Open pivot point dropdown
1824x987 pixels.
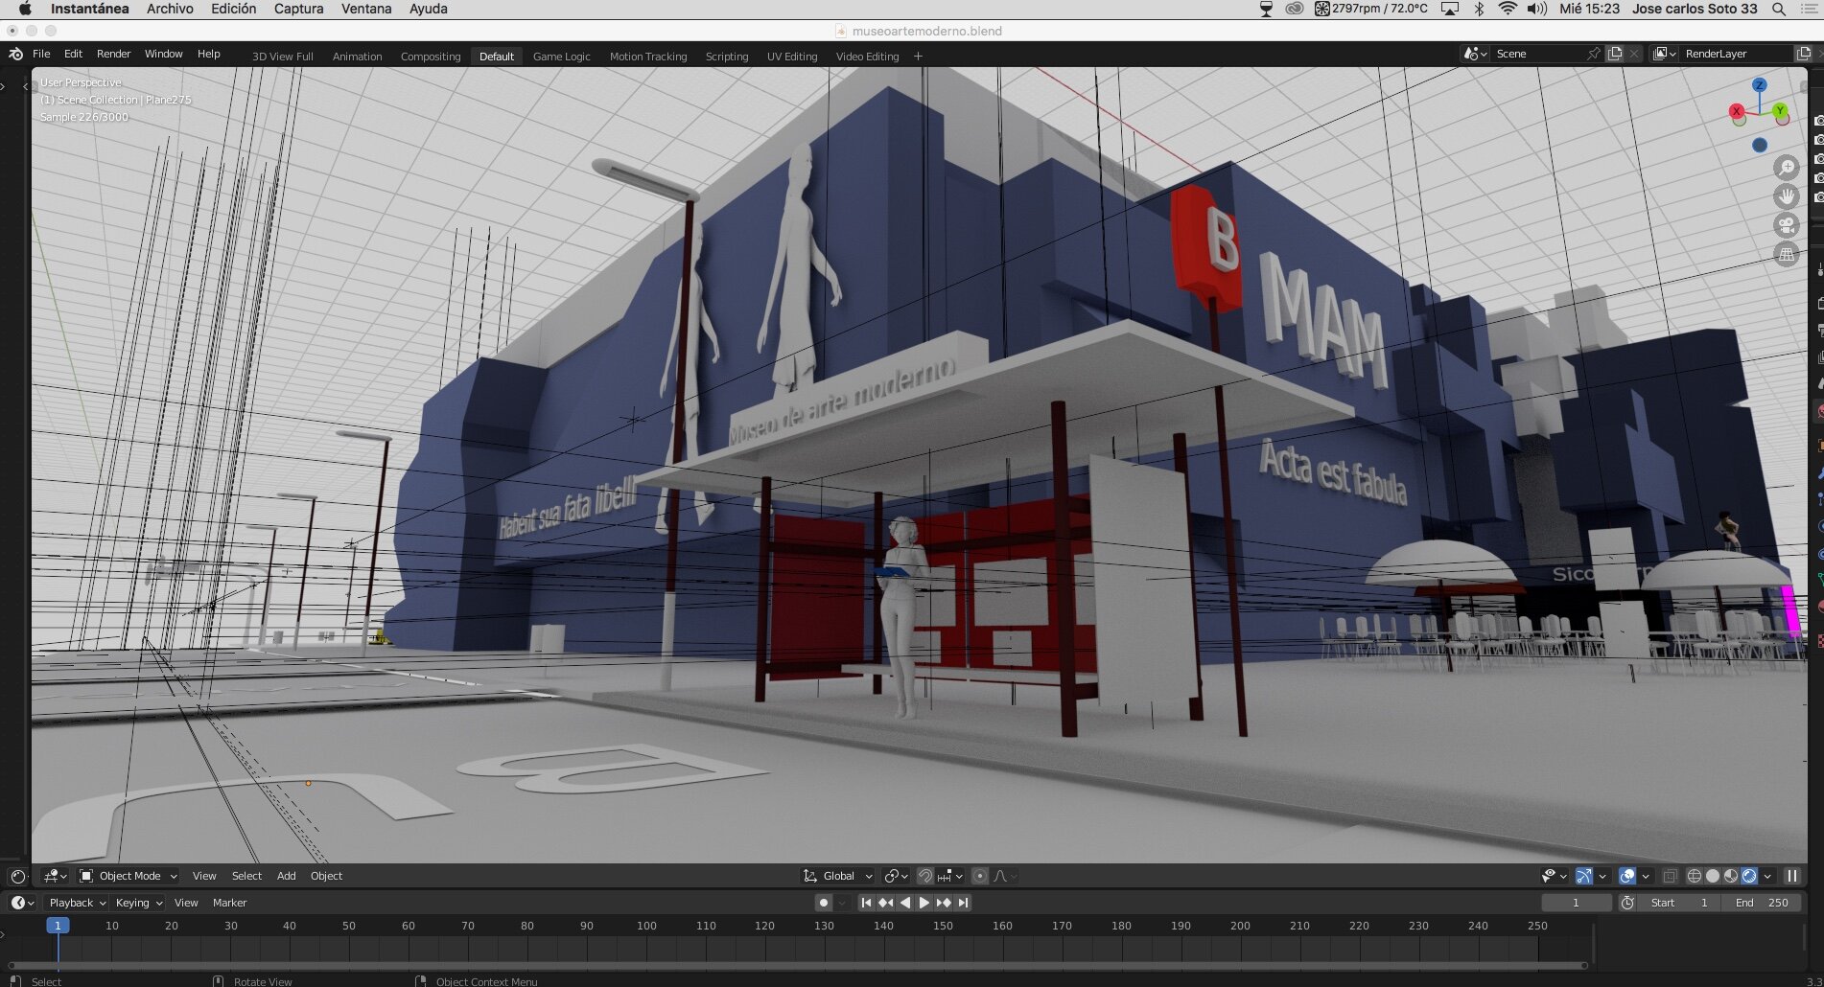[896, 876]
